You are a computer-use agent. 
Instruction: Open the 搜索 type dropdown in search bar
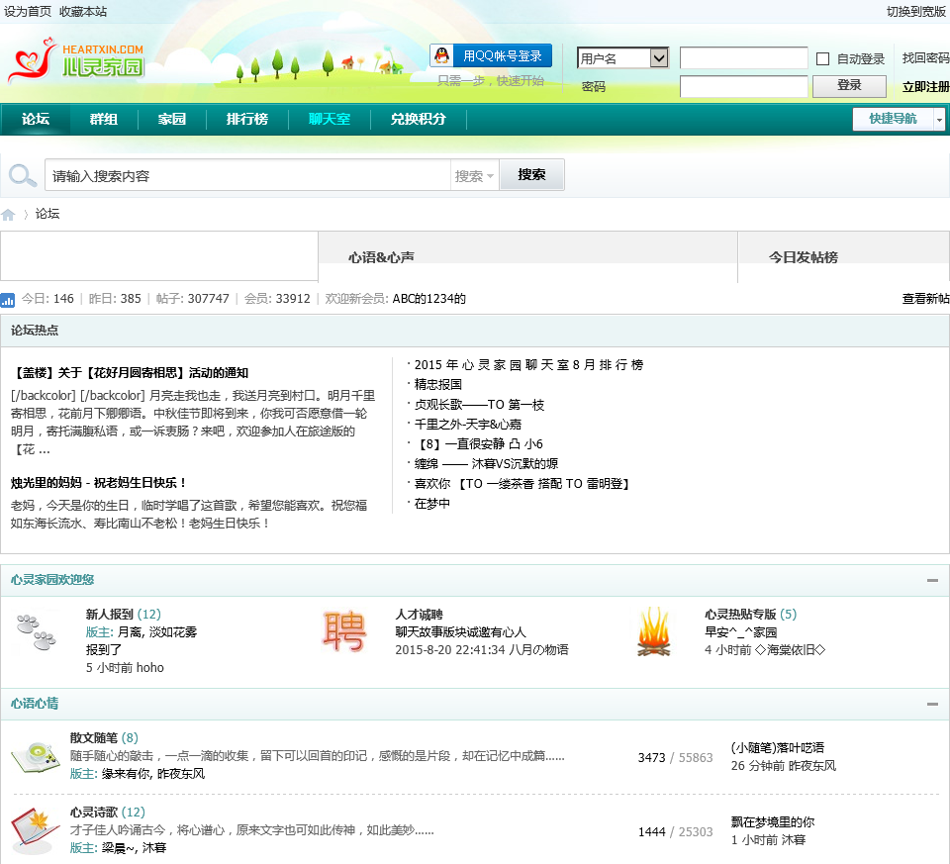tap(475, 176)
